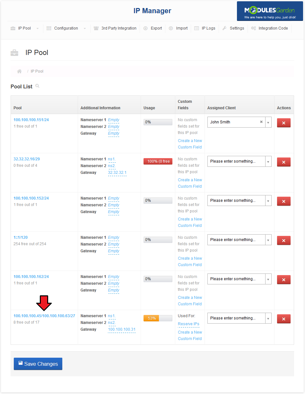Image resolution: width=305 pixels, height=394 pixels.
Task: Open pool 100.100.100.45/100.100.100.63/27
Action: tap(44, 316)
